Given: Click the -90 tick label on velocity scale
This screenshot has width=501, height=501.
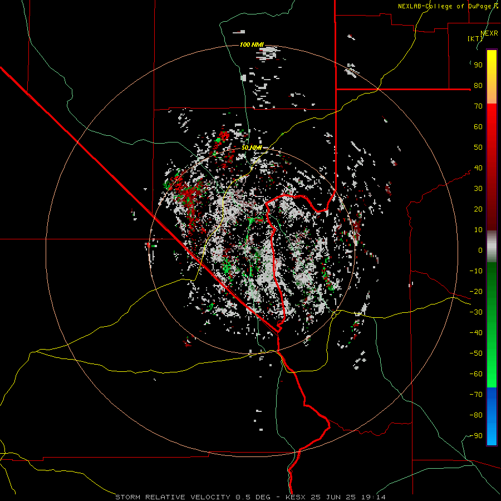Looking at the screenshot, I should click(x=476, y=436).
